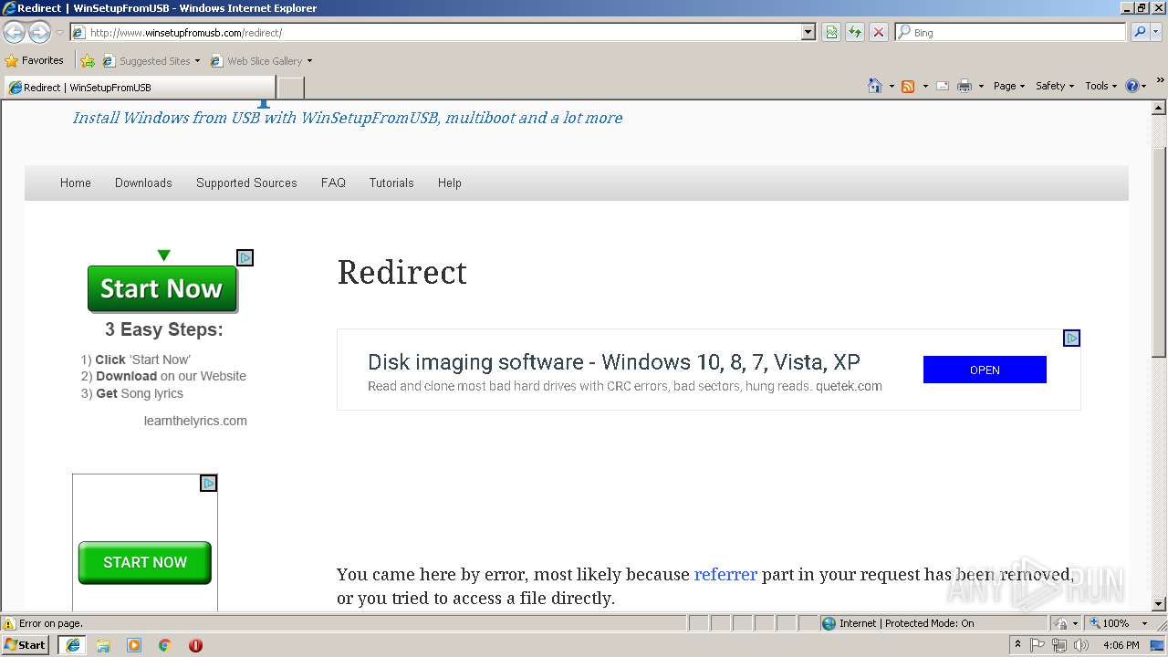
Task: Expand the Feeds dropdown arrow
Action: pyautogui.click(x=924, y=86)
